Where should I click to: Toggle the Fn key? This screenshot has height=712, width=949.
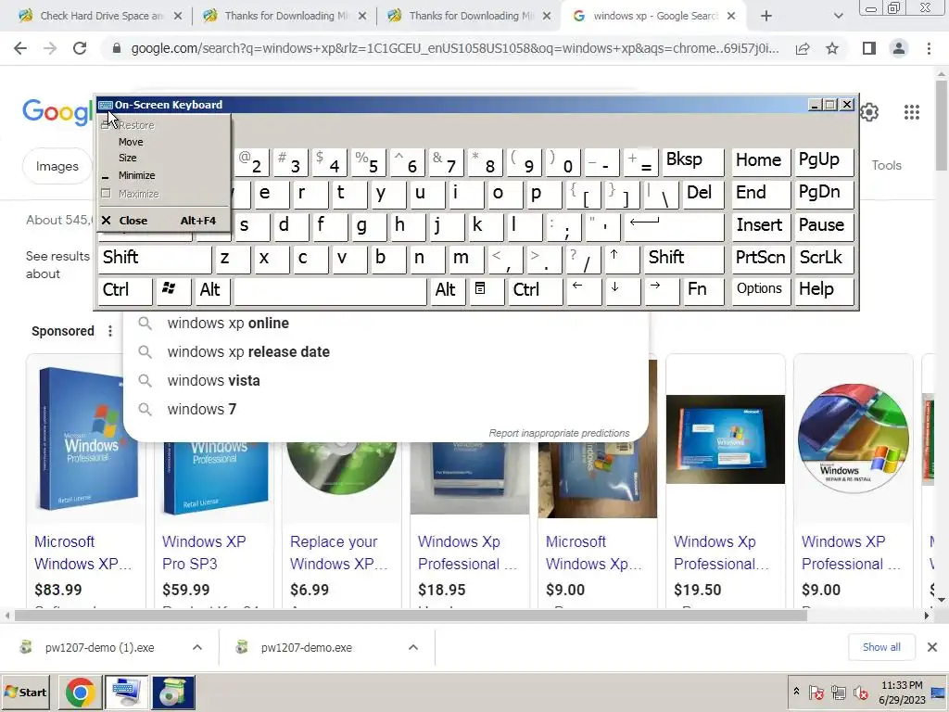(x=703, y=290)
